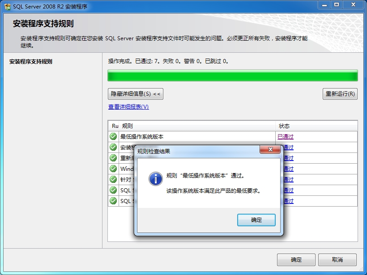Click the green check next to 针对 rule

[113, 179]
